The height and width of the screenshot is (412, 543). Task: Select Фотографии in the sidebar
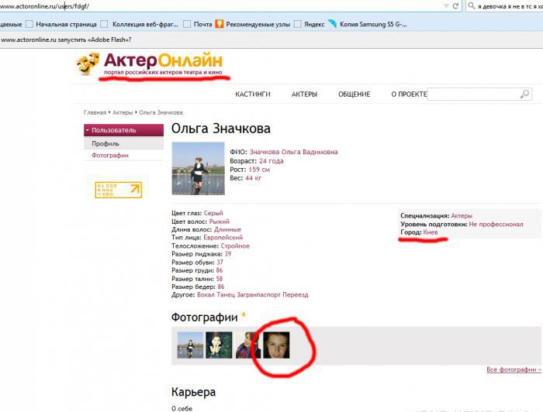[x=110, y=156]
